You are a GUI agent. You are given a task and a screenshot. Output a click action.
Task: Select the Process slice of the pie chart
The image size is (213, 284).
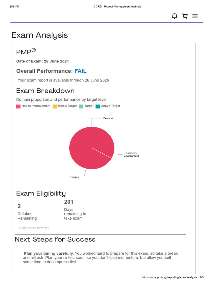[x=92, y=137]
